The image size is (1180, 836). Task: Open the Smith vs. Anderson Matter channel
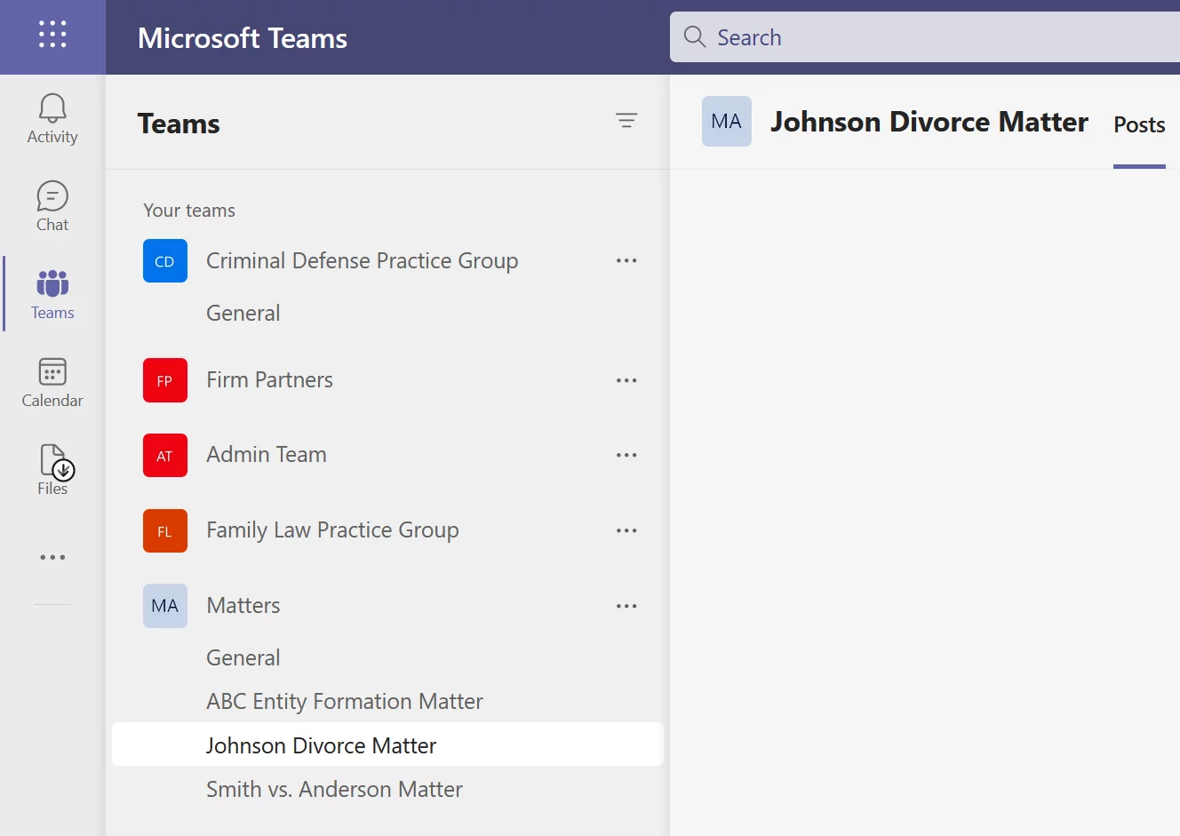334,789
